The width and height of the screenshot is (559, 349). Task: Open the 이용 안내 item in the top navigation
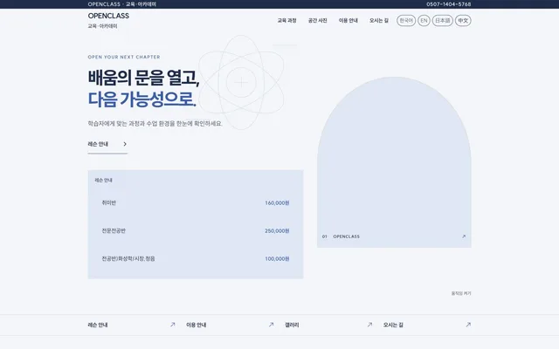click(x=348, y=20)
